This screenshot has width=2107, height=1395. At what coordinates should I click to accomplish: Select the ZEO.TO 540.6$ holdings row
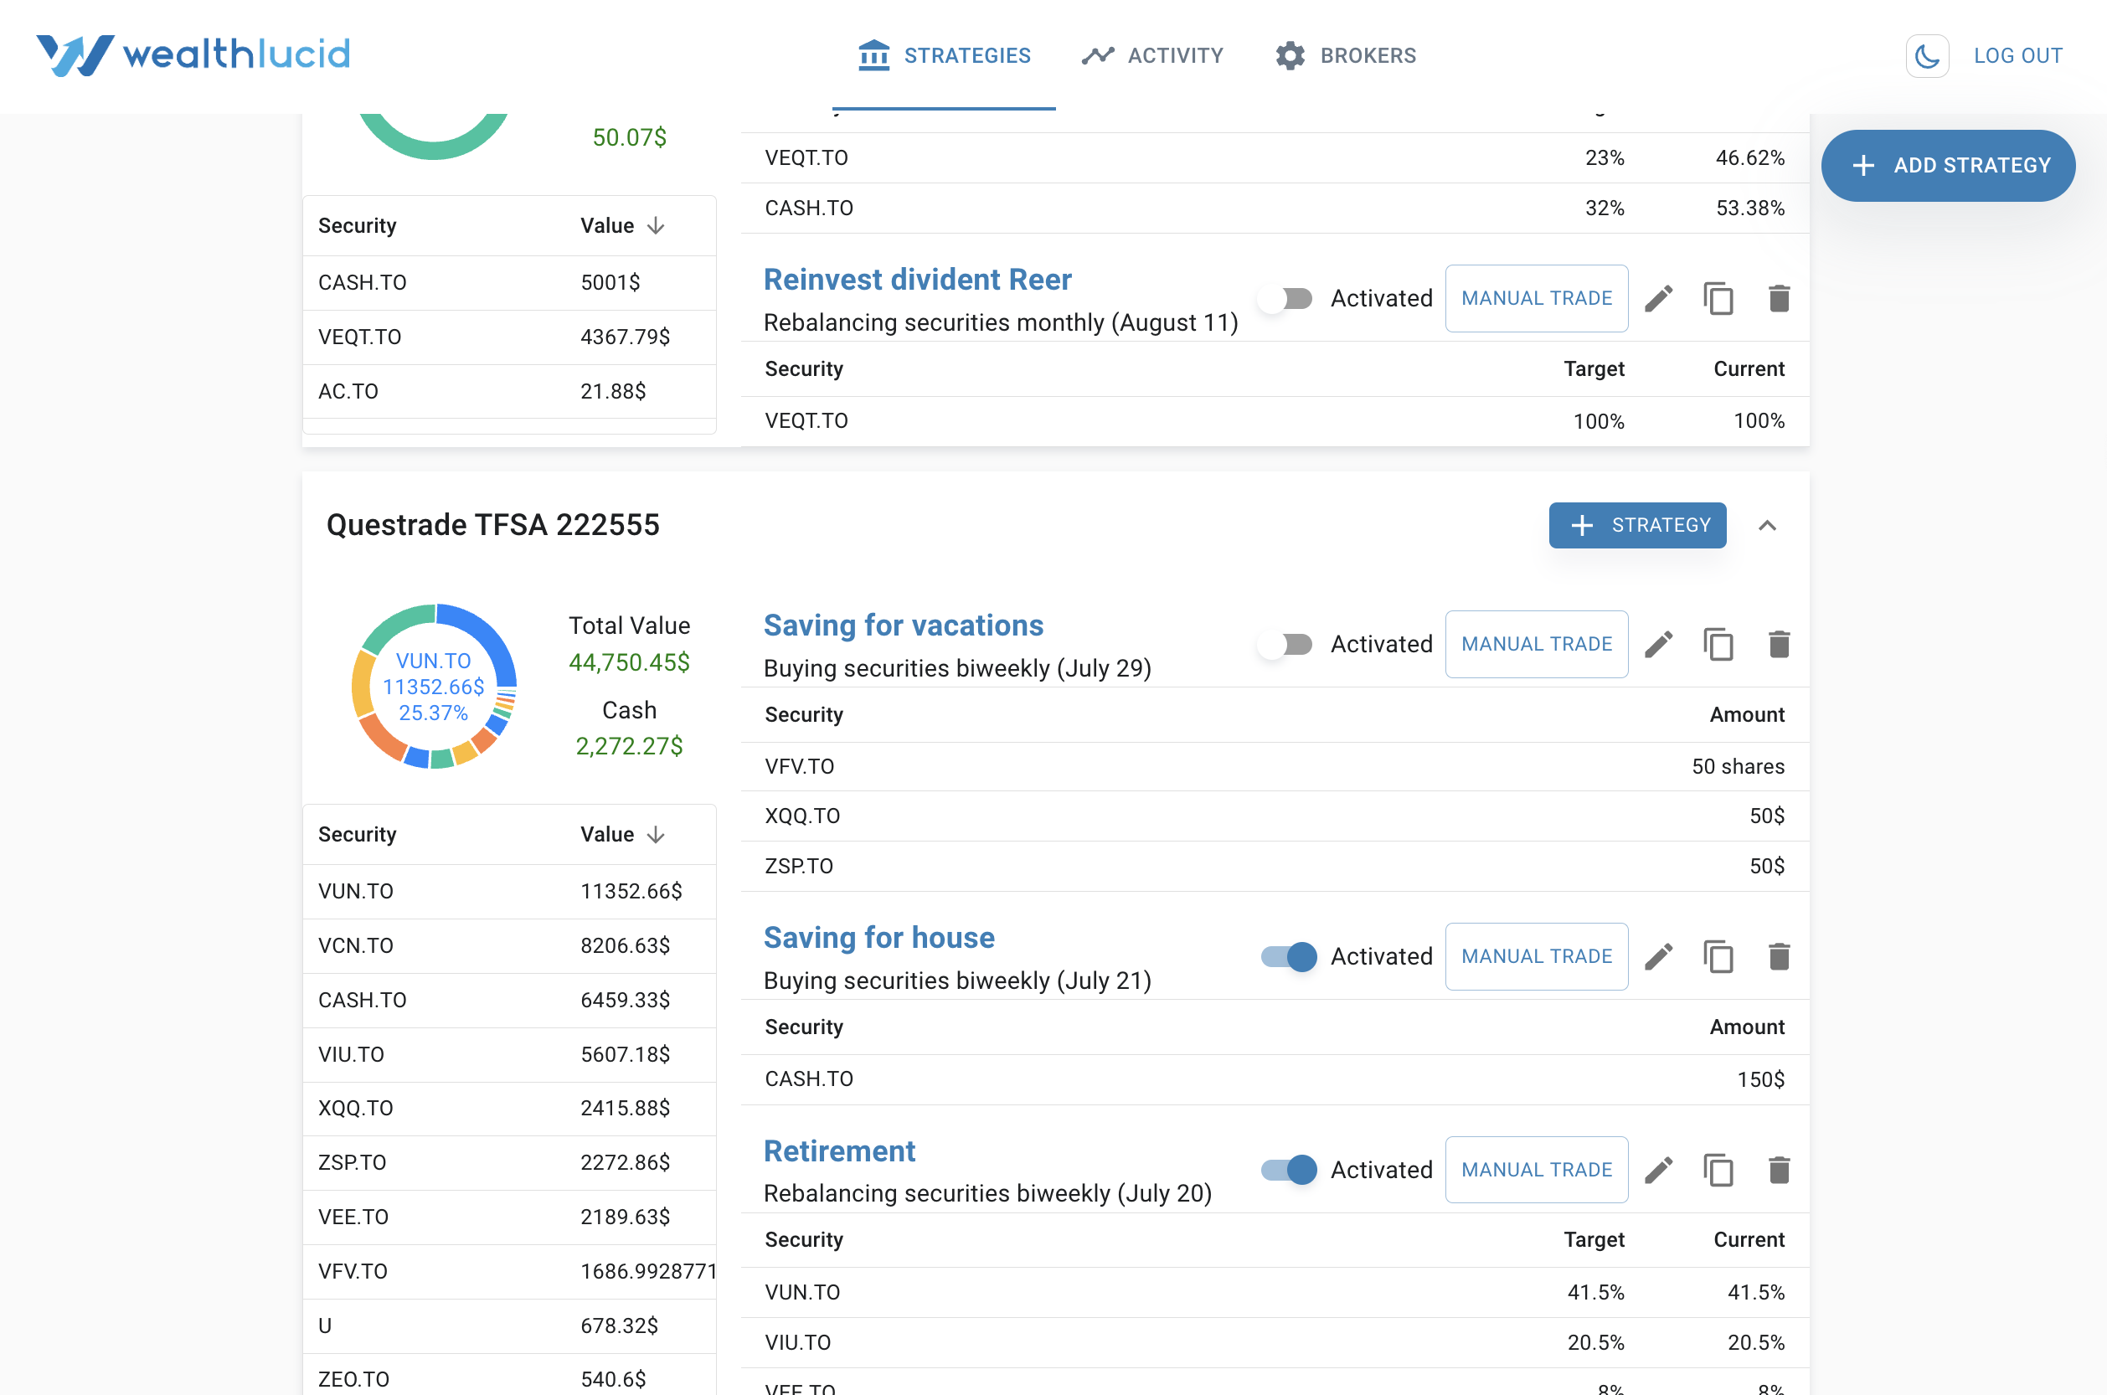tap(510, 1375)
